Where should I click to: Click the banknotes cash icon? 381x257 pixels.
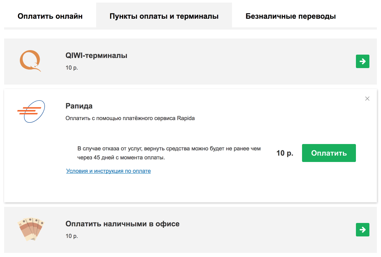31,229
